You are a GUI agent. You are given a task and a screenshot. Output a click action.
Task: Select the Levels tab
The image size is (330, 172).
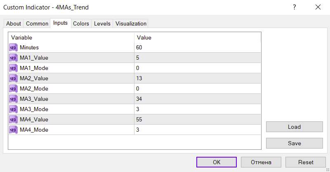(x=102, y=24)
